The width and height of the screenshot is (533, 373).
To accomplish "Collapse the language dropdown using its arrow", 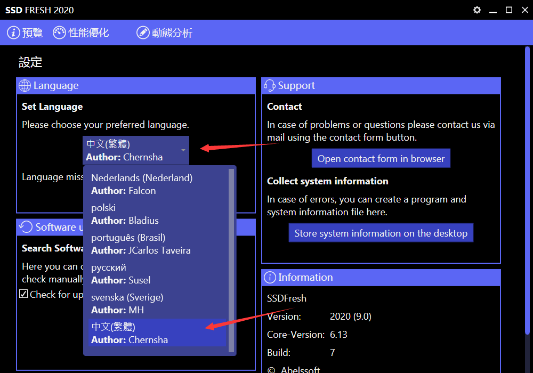I will (183, 150).
